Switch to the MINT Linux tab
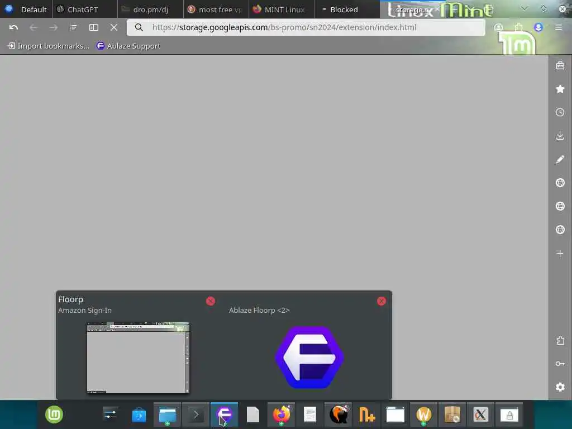This screenshot has width=572, height=429. point(282,9)
